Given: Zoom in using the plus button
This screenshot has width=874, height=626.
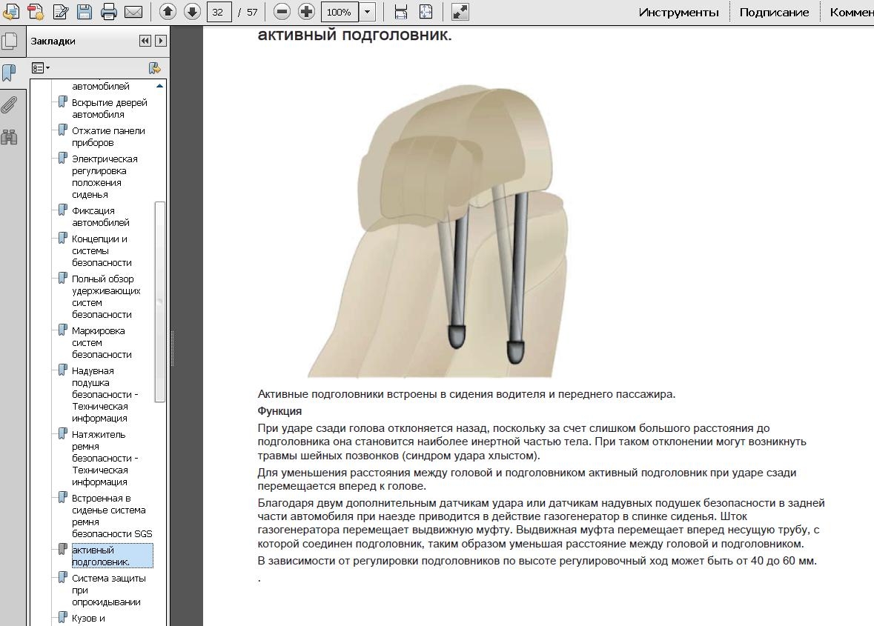Looking at the screenshot, I should (306, 12).
